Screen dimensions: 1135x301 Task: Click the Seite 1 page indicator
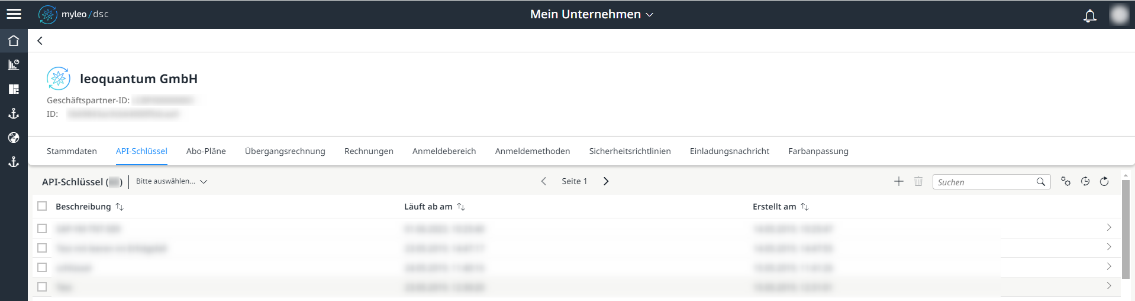coord(575,181)
